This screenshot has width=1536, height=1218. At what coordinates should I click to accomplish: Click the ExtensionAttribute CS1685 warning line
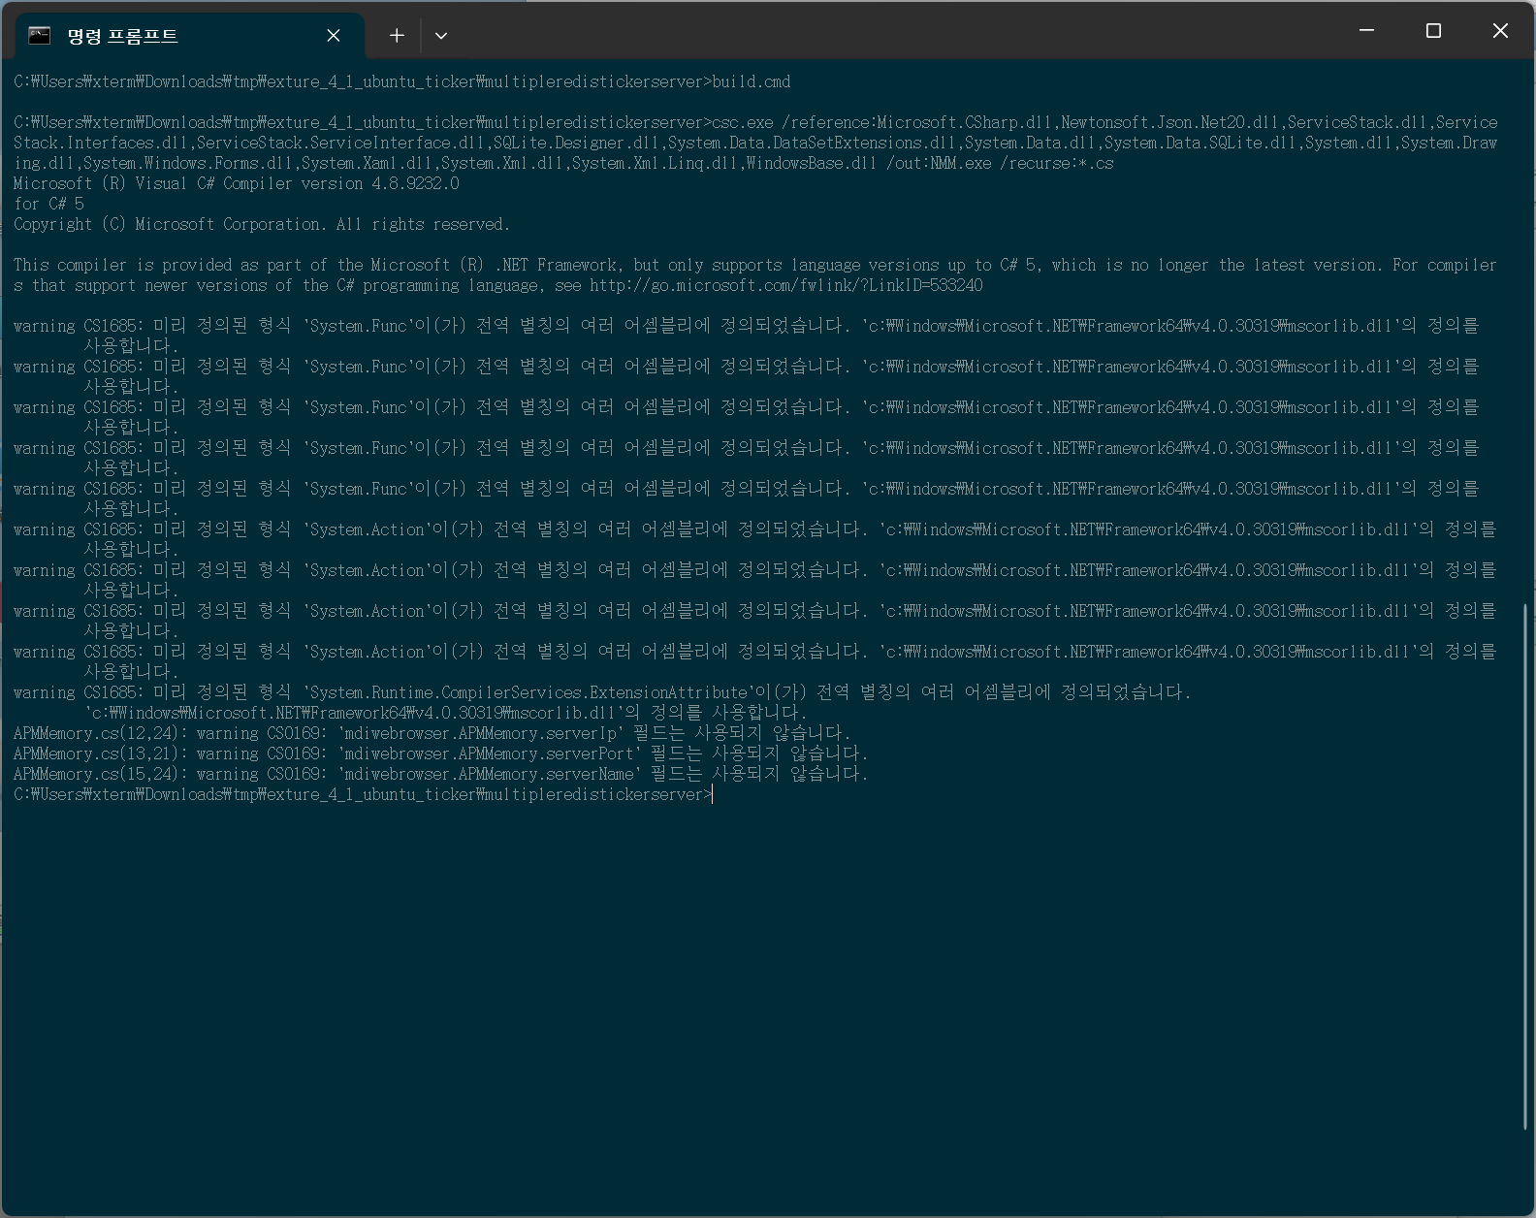coord(602,702)
